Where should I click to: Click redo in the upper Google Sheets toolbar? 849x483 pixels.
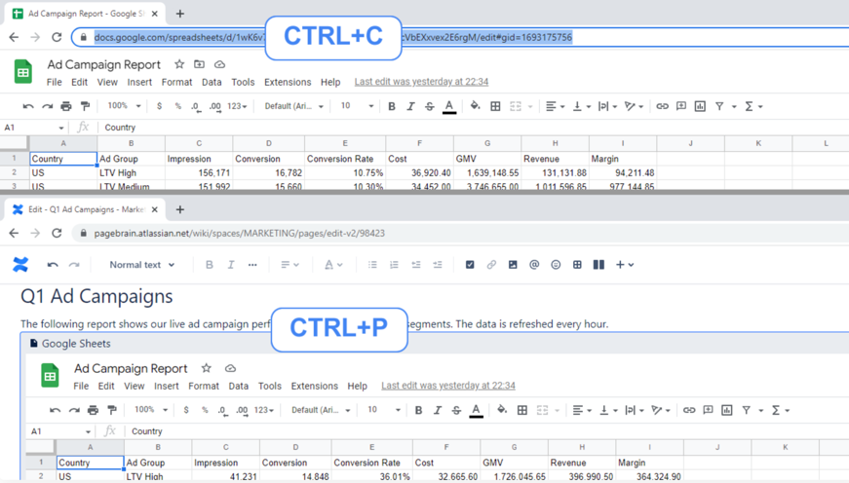pyautogui.click(x=48, y=106)
